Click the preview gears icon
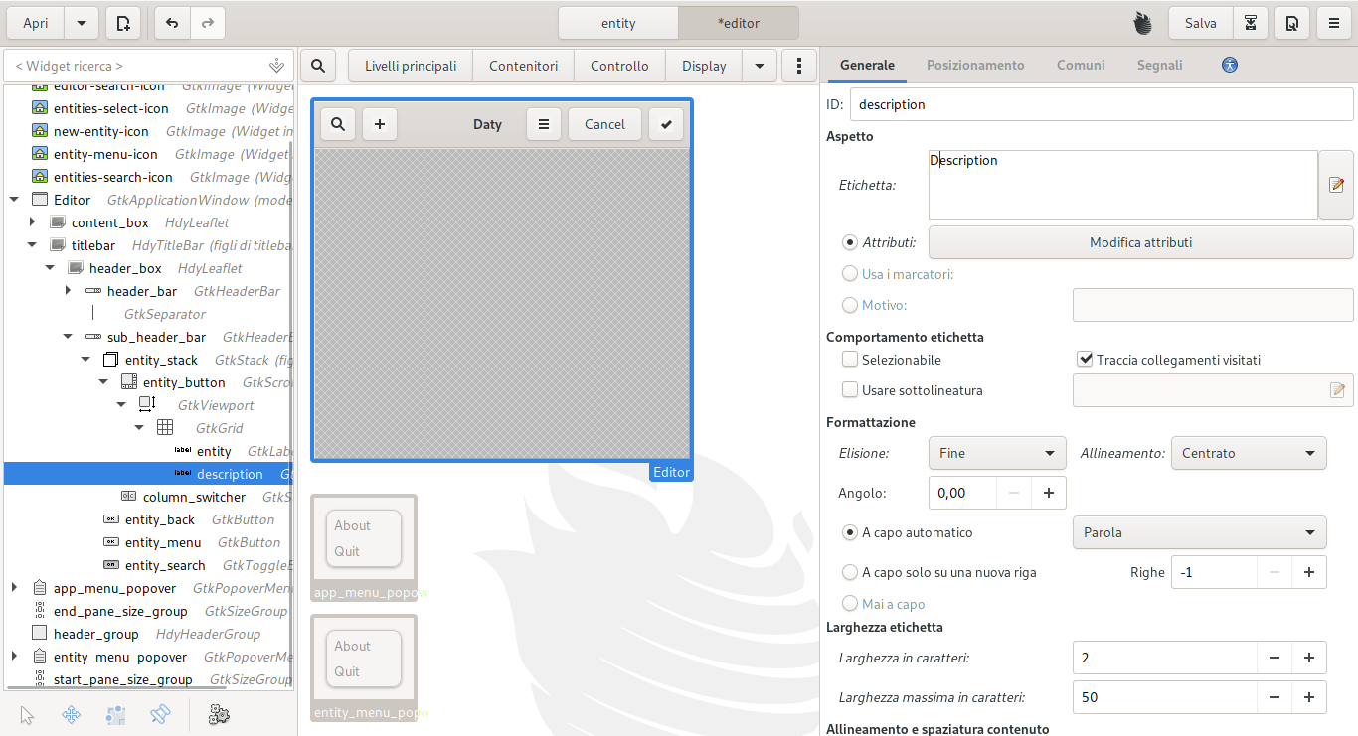1358x736 pixels. [219, 714]
